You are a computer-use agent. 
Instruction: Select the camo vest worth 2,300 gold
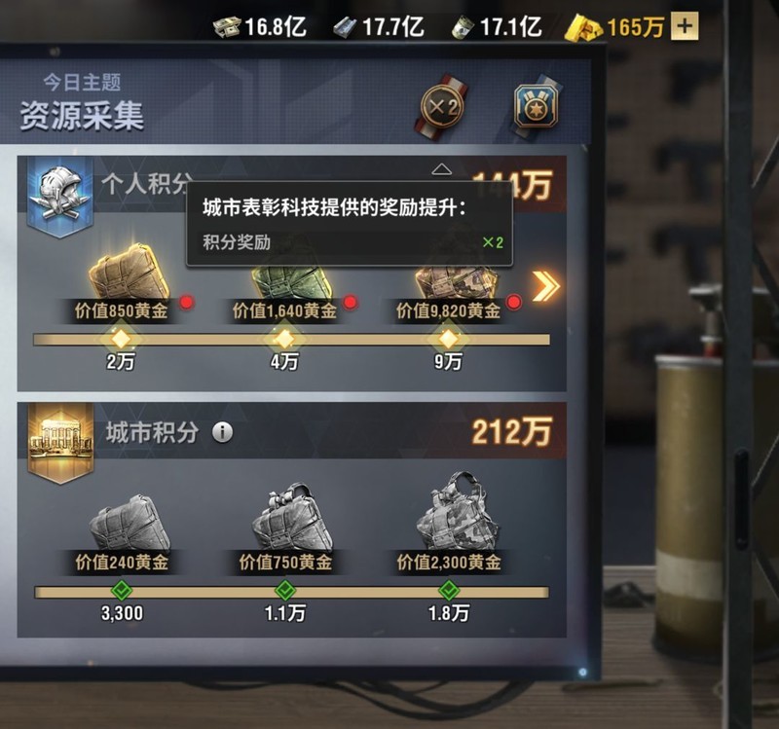point(456,513)
